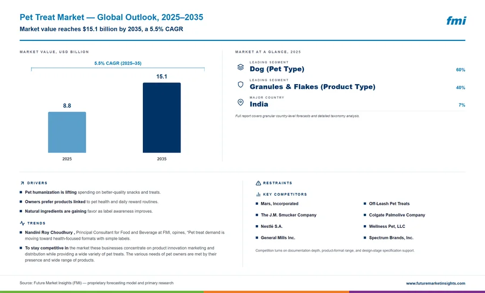Click the 8.8 value above 2025 bar
This screenshot has height=293, width=485.
point(67,106)
